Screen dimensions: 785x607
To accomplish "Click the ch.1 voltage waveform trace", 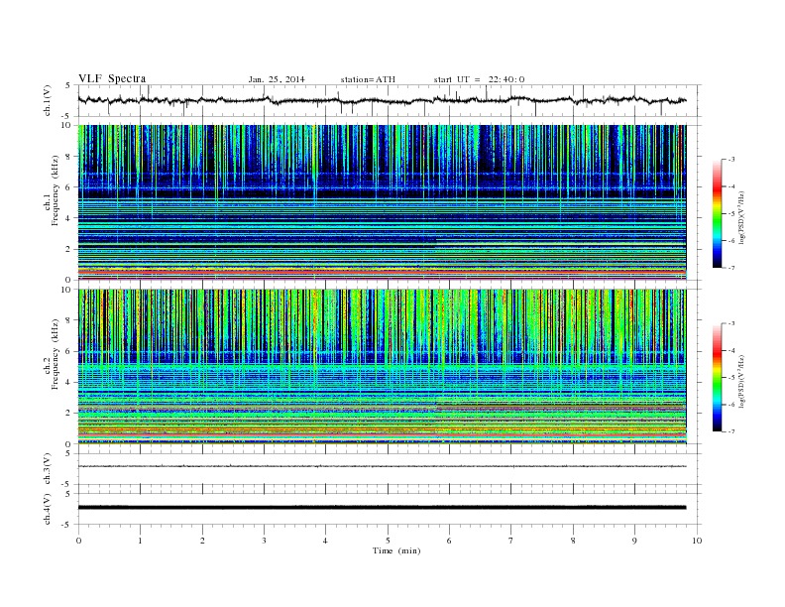I will click(382, 100).
